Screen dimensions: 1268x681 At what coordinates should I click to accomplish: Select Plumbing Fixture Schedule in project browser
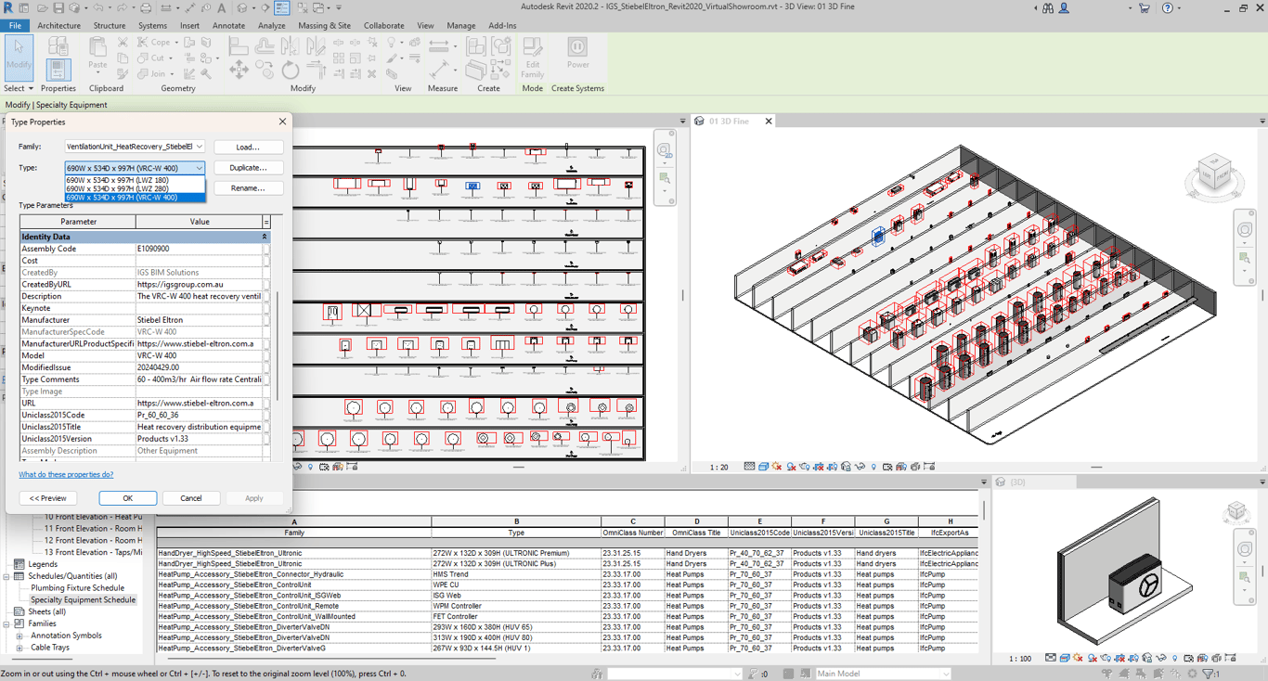point(77,588)
